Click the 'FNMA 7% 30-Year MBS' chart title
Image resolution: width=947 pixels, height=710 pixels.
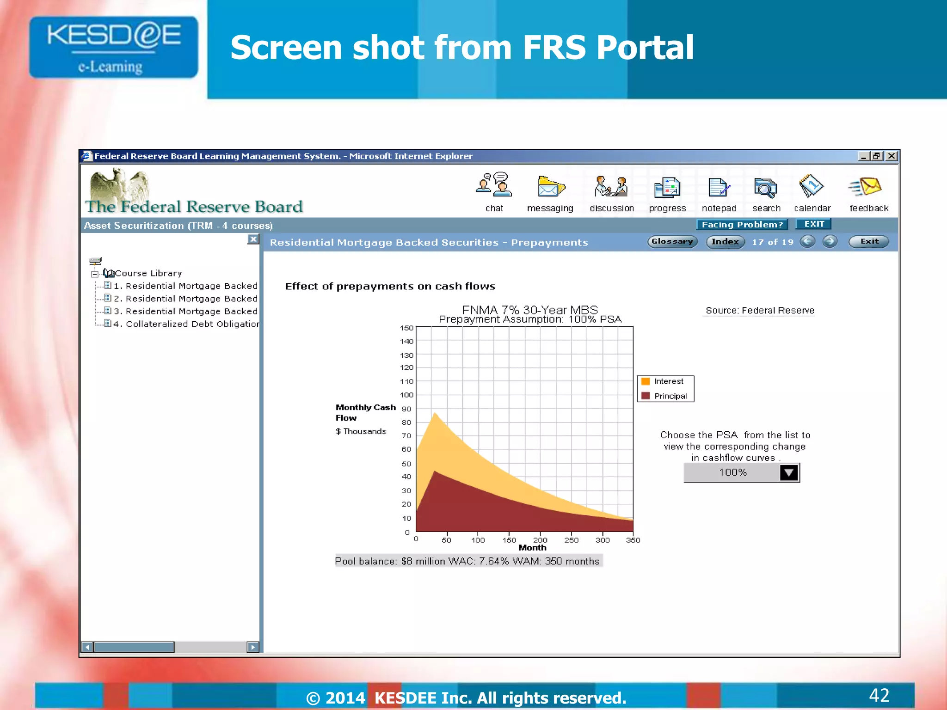(530, 309)
